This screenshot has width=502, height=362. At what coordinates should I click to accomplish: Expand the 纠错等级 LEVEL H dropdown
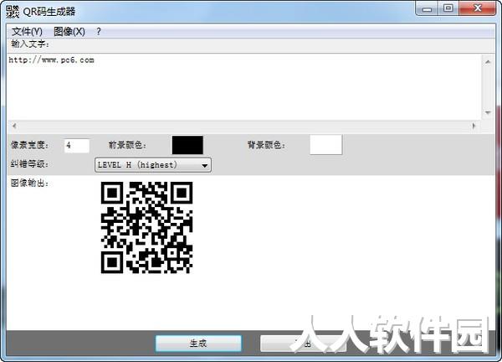coord(153,165)
